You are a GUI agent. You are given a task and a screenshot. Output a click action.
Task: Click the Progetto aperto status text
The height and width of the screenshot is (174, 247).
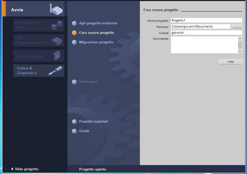92,169
